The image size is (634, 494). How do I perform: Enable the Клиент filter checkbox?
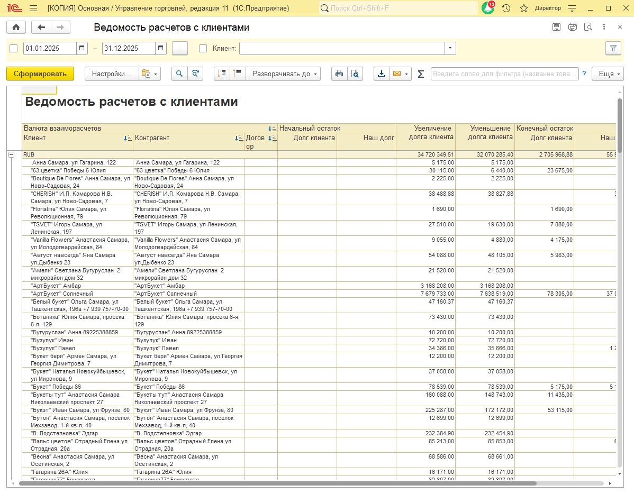click(203, 48)
